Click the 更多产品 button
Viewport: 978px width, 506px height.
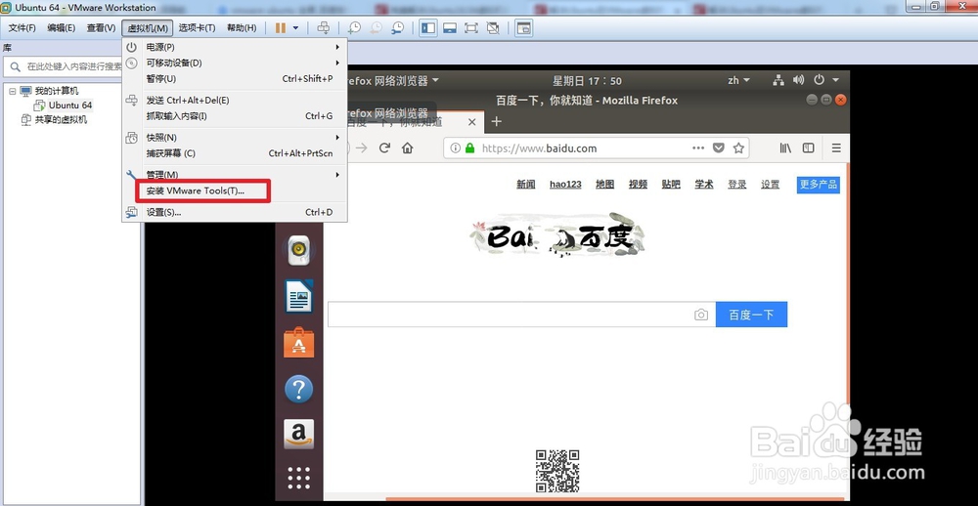(x=819, y=185)
